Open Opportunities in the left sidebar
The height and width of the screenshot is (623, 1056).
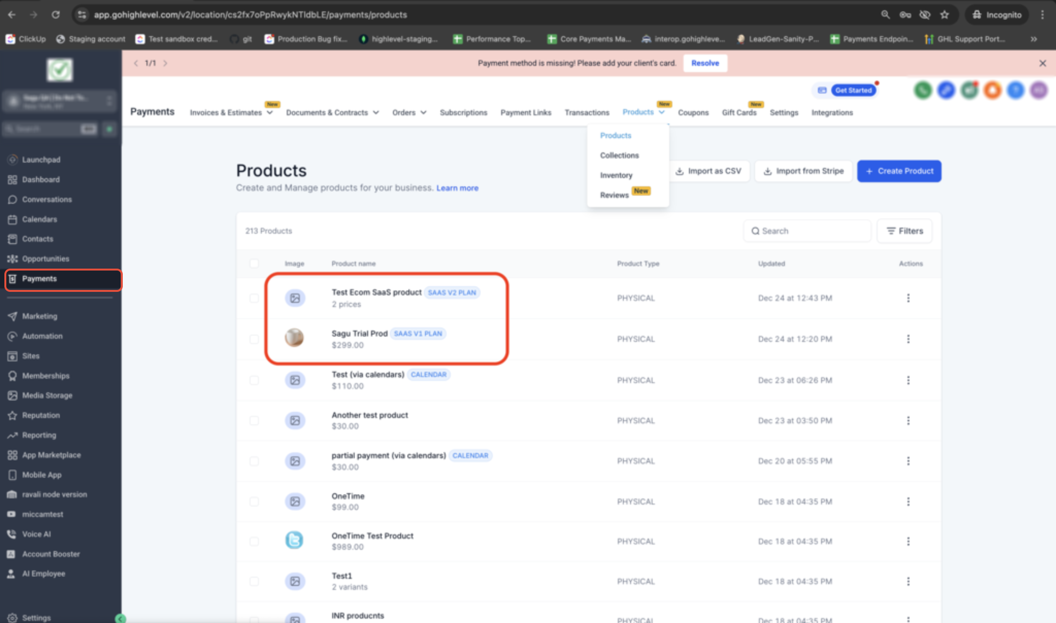[x=45, y=258]
